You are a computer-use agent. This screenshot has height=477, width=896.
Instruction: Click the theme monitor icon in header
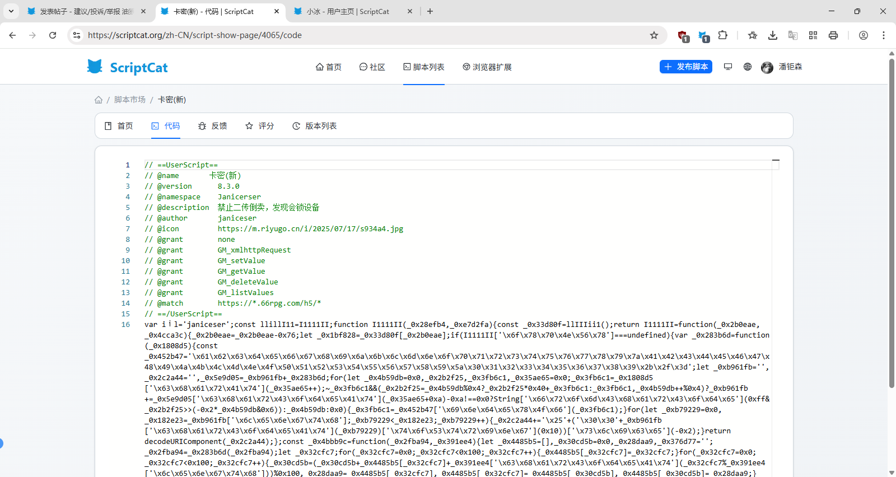click(x=728, y=67)
